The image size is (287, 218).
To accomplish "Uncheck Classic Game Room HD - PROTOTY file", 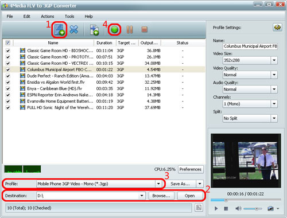I will (x=8, y=57).
